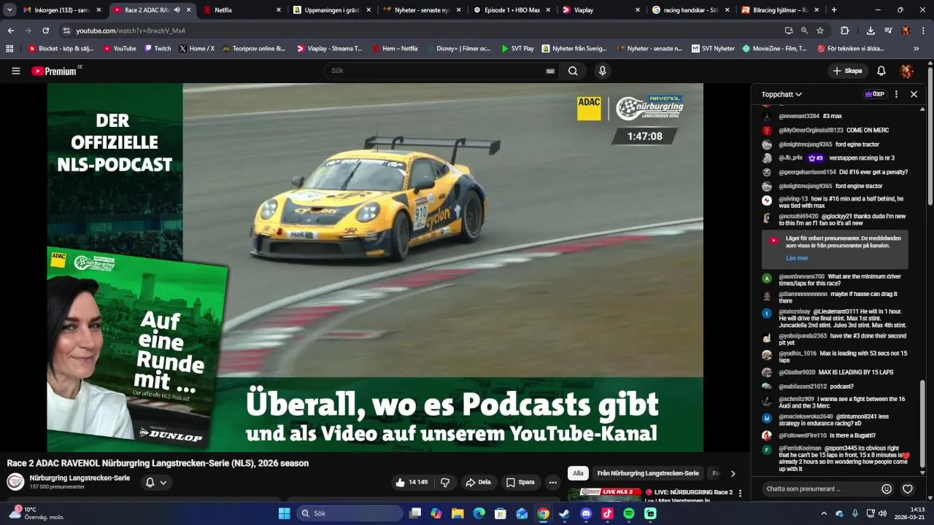This screenshot has height=525, width=934.
Task: Open Steam from the taskbar
Action: pyautogui.click(x=565, y=513)
